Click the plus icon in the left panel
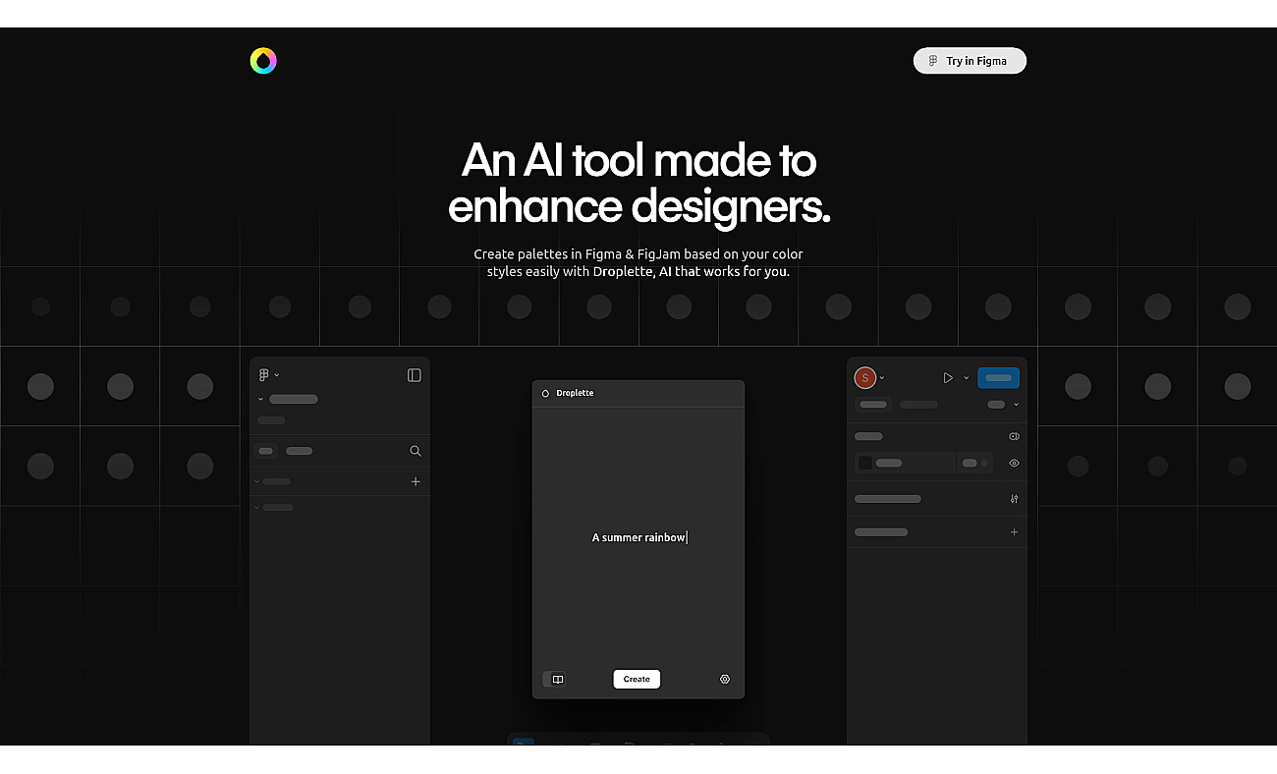1277x774 pixels. pyautogui.click(x=416, y=481)
